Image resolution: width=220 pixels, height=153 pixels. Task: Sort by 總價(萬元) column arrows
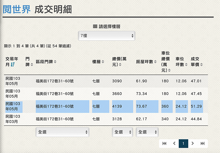[x=120, y=65]
